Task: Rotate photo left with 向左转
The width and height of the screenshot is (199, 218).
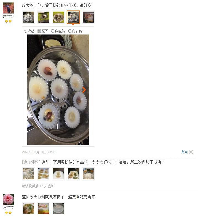Action: tap(58, 31)
